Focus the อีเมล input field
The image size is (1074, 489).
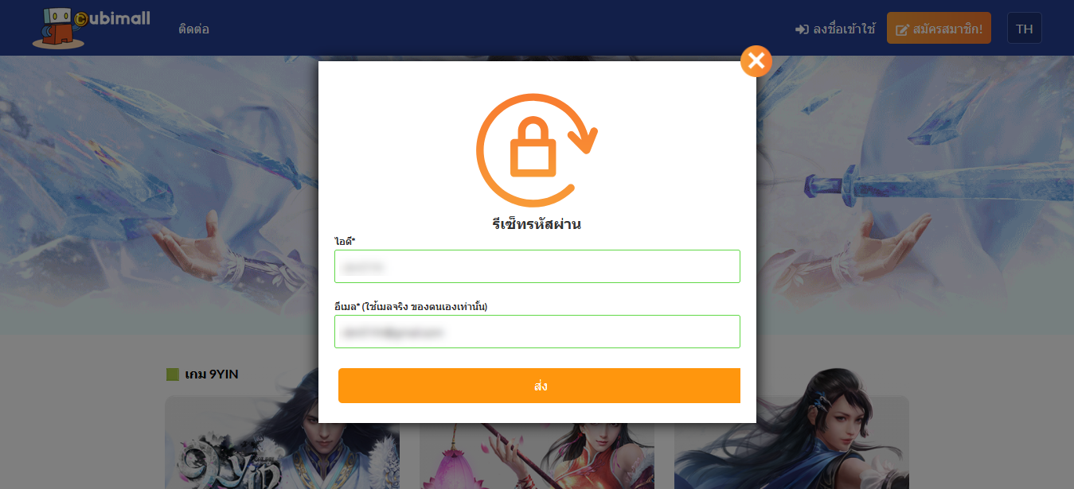point(537,332)
